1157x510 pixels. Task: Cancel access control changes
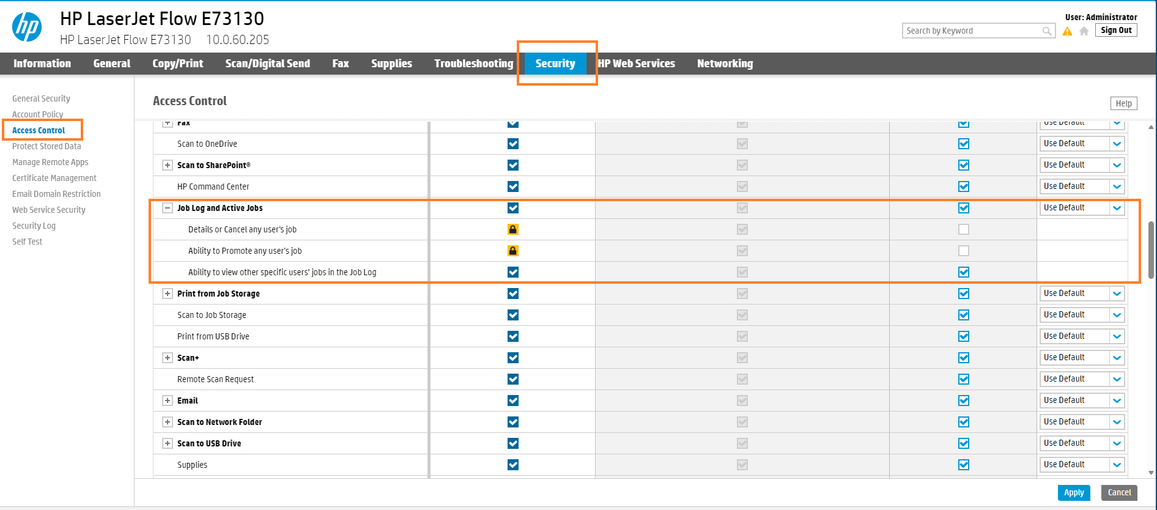click(1119, 492)
